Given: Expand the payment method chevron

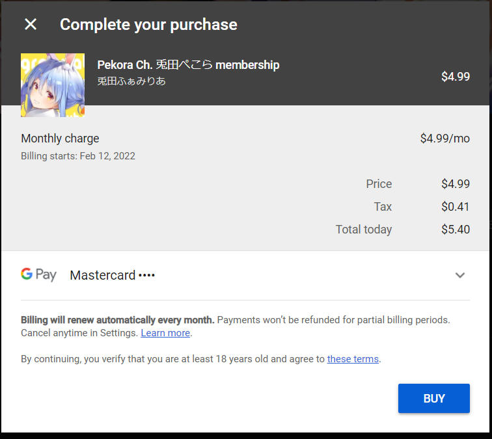Looking at the screenshot, I should pyautogui.click(x=460, y=275).
